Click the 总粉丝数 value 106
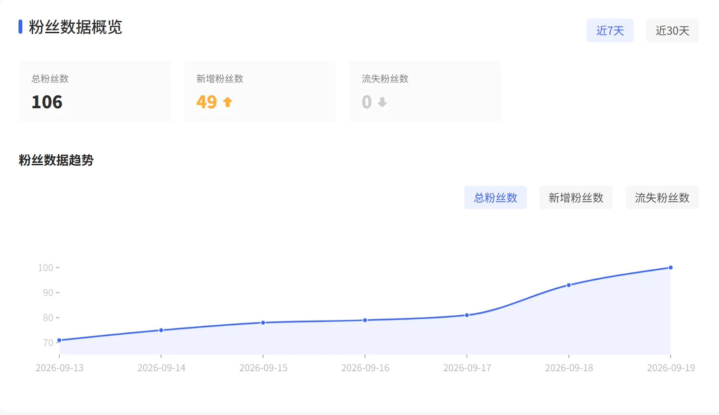Image resolution: width=719 pixels, height=415 pixels. [x=47, y=102]
